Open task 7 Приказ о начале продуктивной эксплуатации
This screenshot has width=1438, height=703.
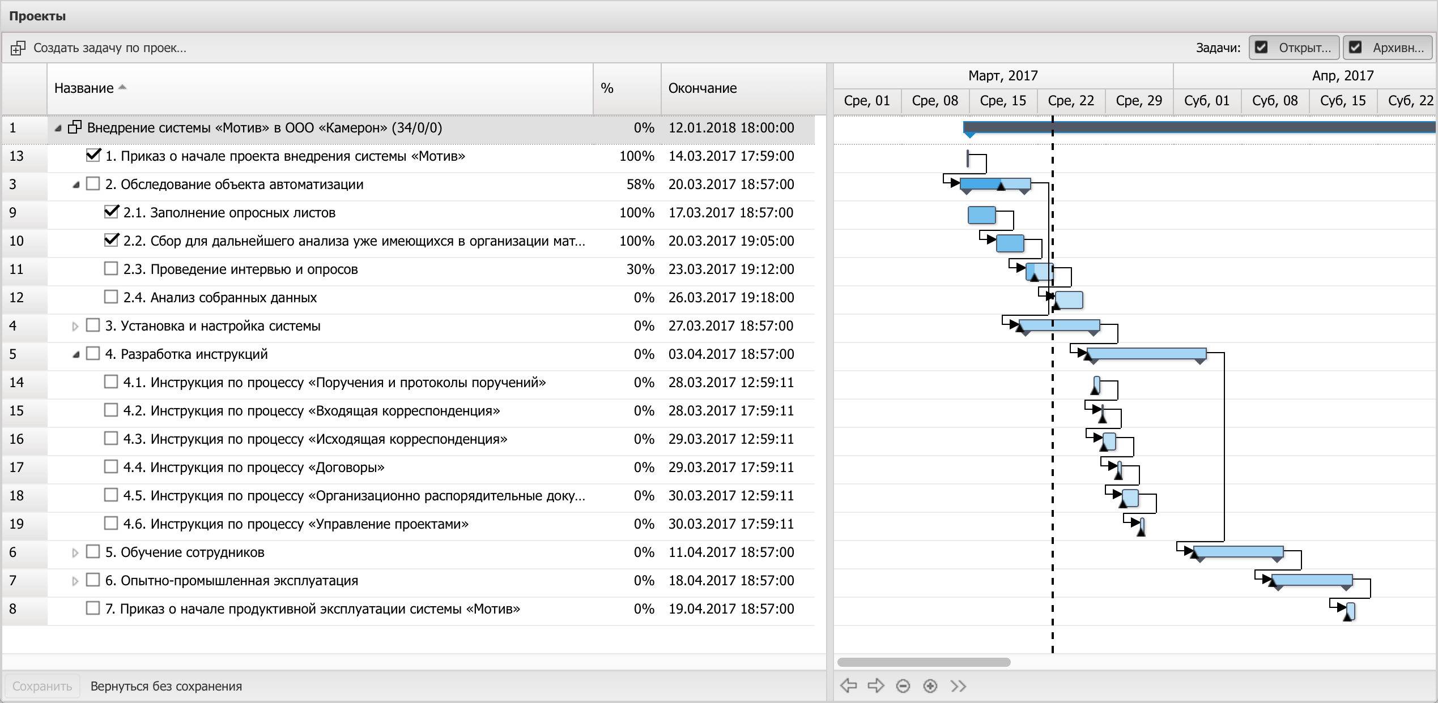(x=312, y=609)
